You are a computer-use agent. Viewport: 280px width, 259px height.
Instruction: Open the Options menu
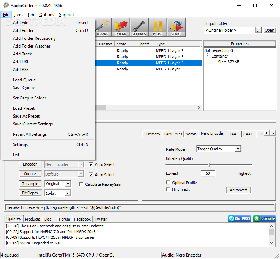point(47,15)
